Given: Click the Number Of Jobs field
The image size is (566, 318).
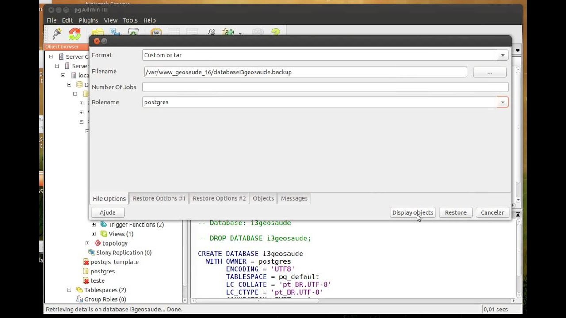Looking at the screenshot, I should 325,87.
